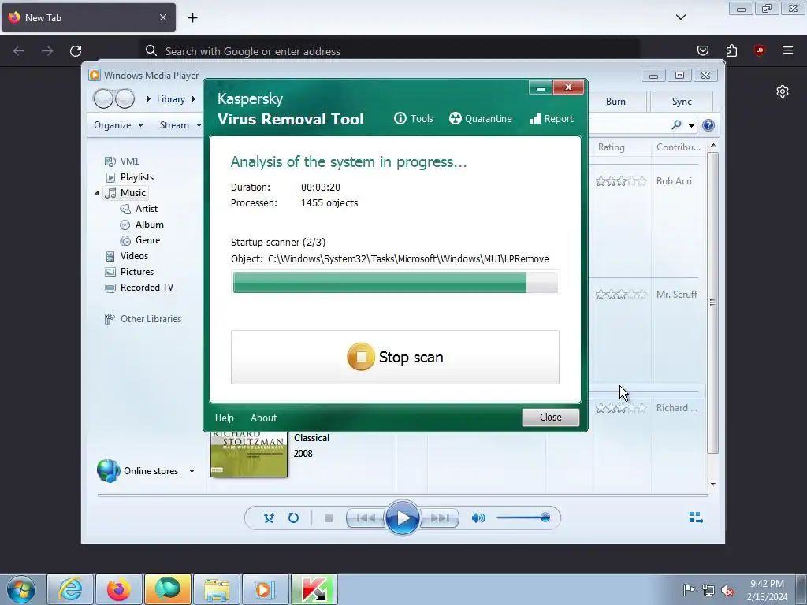Click the Kaspersky About link
Screen dimensions: 807x605
click(263, 418)
